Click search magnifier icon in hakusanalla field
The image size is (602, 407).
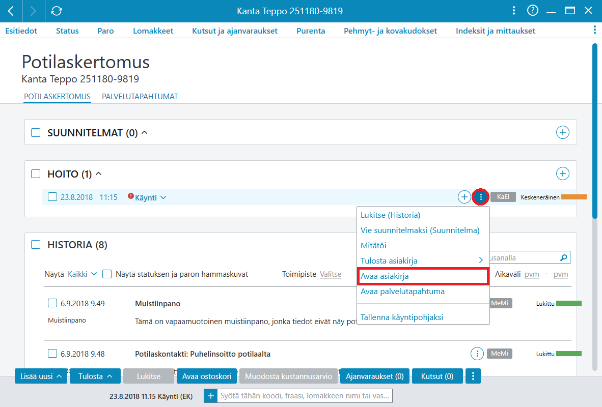564,257
